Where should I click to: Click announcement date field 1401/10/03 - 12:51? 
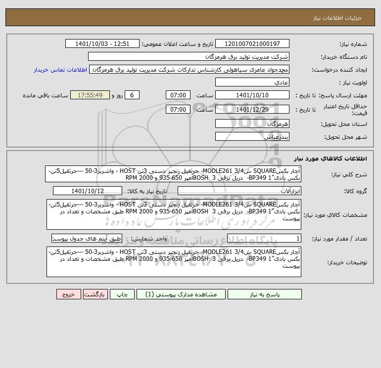[x=102, y=43]
